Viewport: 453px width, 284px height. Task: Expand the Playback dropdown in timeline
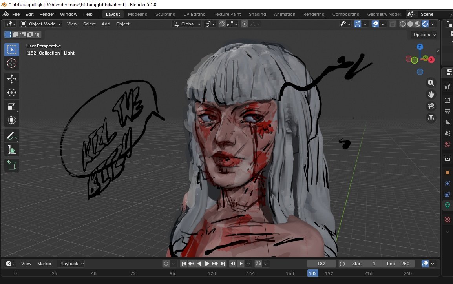pos(71,264)
